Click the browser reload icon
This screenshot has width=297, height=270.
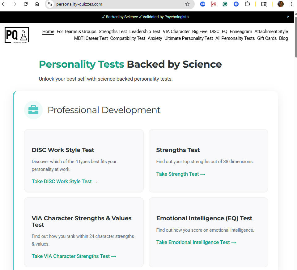pos(26,4)
